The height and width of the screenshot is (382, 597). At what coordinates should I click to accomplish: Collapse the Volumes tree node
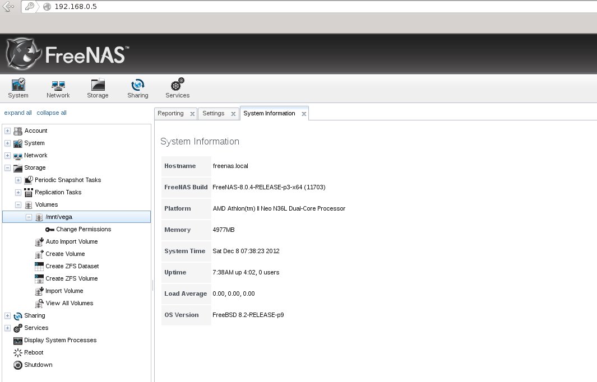point(18,204)
